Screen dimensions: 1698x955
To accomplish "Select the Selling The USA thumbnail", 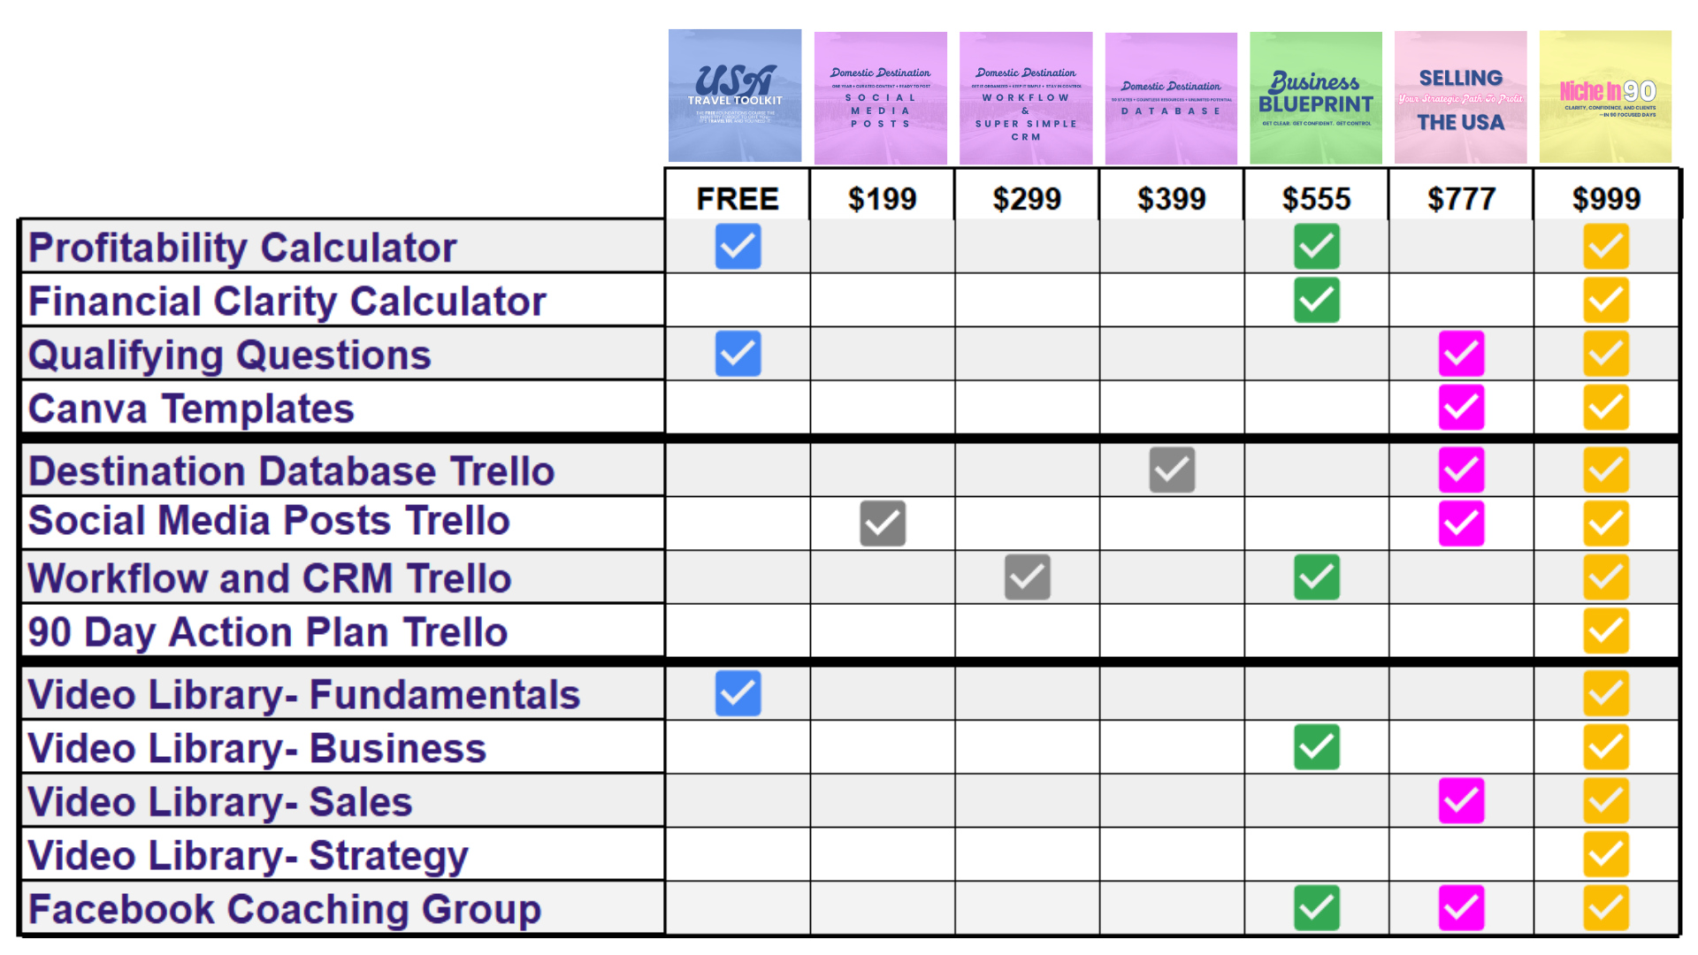I will click(x=1461, y=97).
